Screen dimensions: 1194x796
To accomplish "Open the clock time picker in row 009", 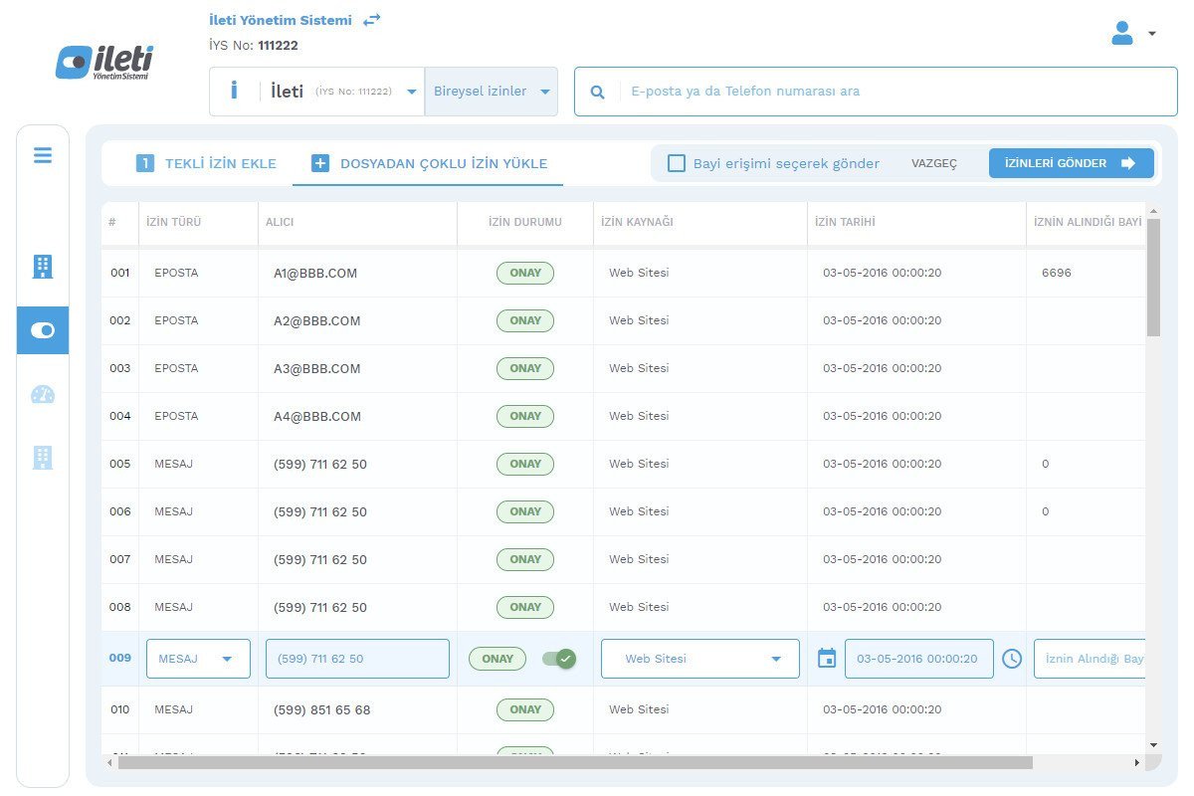I will click(x=1012, y=659).
